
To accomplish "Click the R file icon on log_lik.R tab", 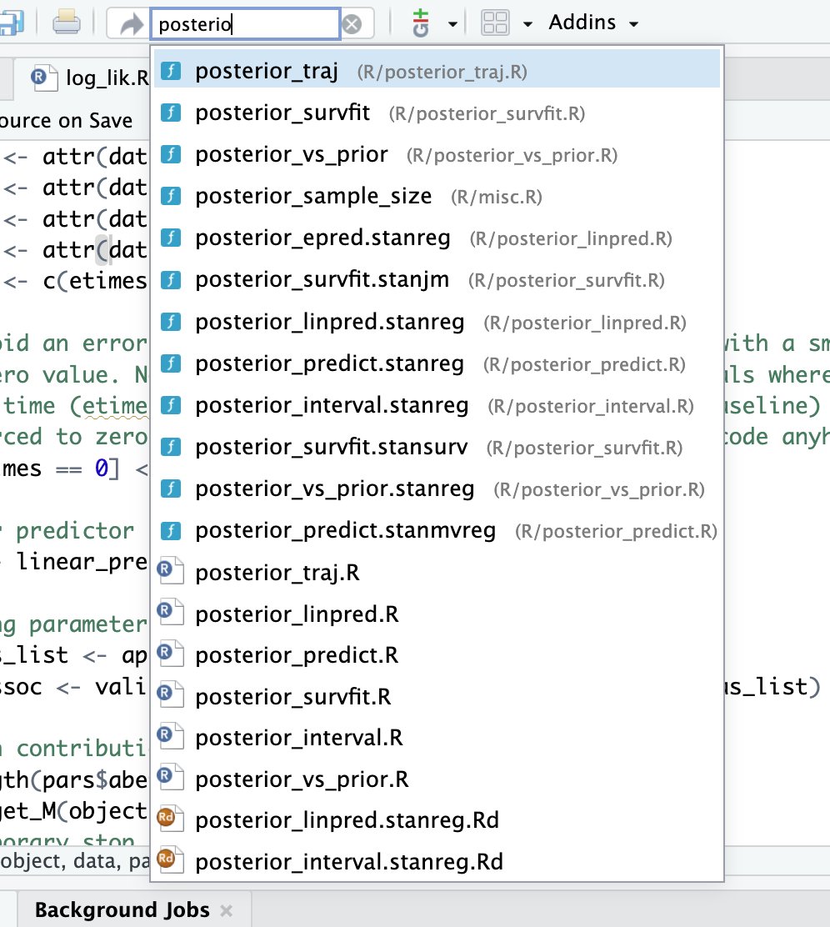I will [x=44, y=78].
